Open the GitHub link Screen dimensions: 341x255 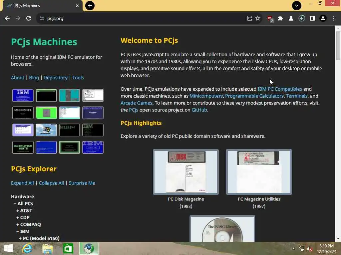point(199,110)
